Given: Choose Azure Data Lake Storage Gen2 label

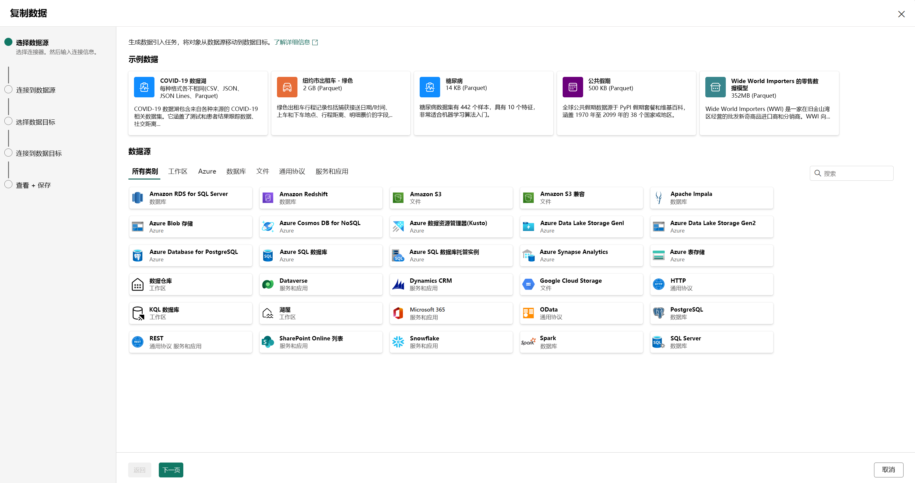Looking at the screenshot, I should (x=712, y=223).
